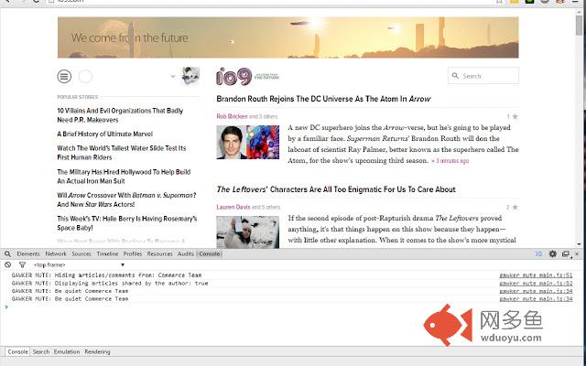Star the Brandon Routh article
The width and height of the screenshot is (586, 366).
click(x=515, y=117)
